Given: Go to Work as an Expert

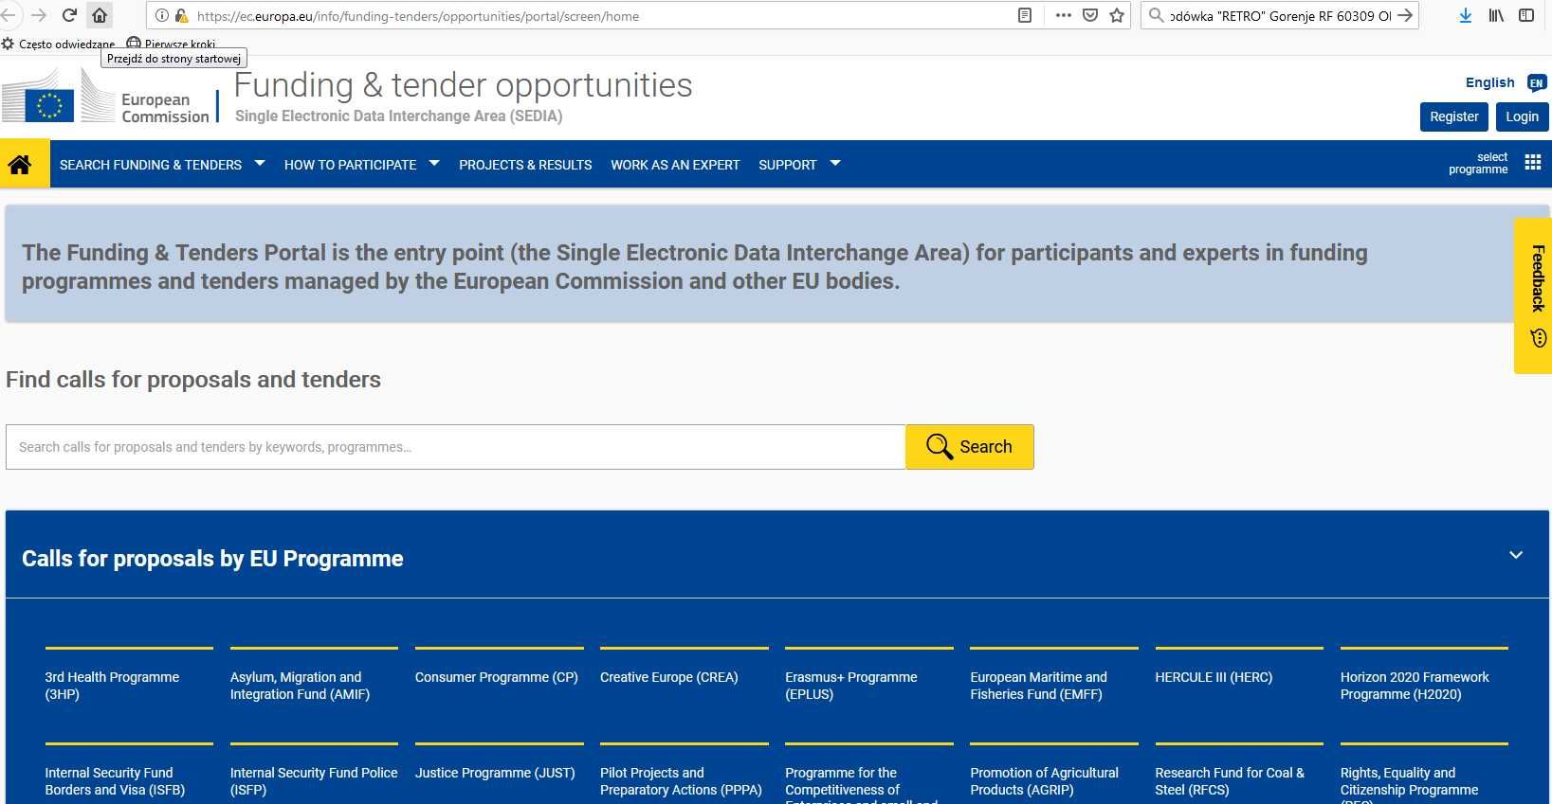Looking at the screenshot, I should 675,165.
